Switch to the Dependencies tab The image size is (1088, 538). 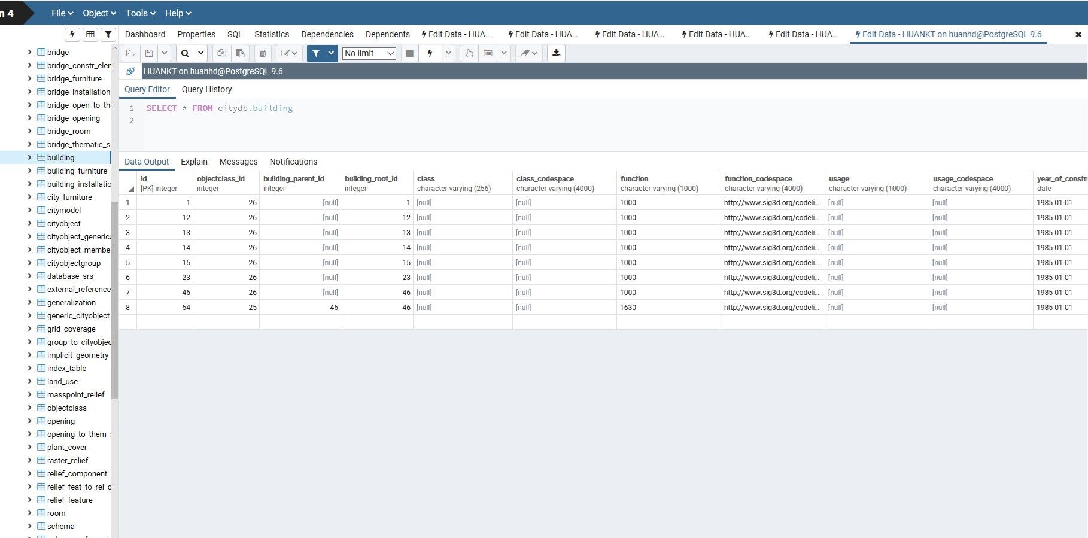pos(327,34)
